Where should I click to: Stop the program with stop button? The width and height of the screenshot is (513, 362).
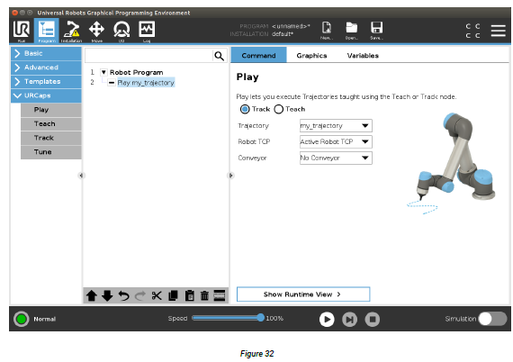click(x=373, y=320)
